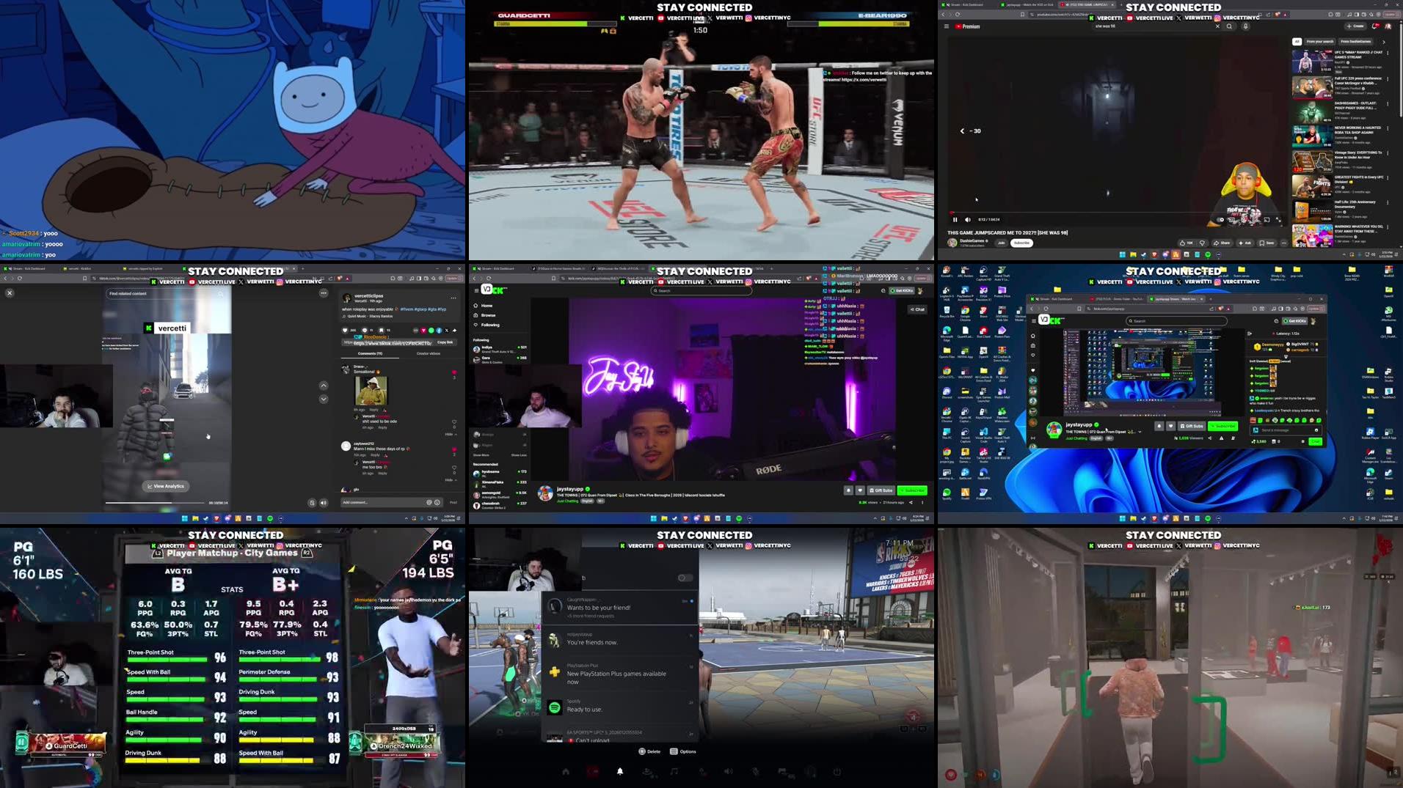Open View Analytics on the TikTok post

point(166,486)
